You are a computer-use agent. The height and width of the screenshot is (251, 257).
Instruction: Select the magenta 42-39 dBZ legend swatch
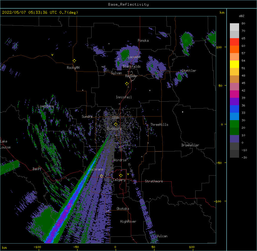[x=234, y=94]
